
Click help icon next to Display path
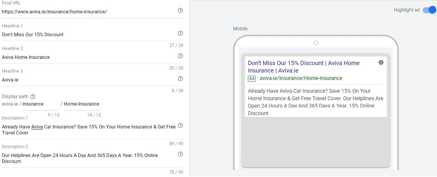click(x=33, y=96)
